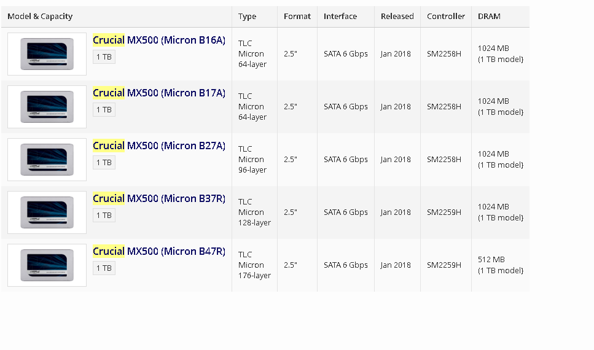Click the Crucial MX500 (Micron B17A) product image
The image size is (594, 350).
[47, 107]
